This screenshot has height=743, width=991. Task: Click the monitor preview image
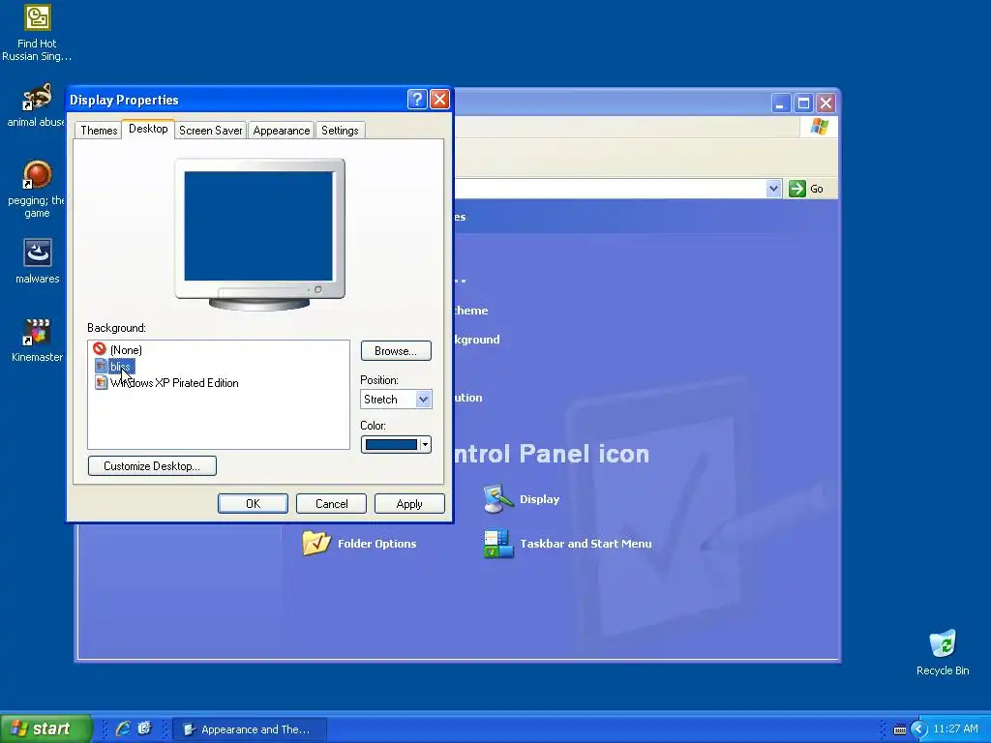[259, 234]
